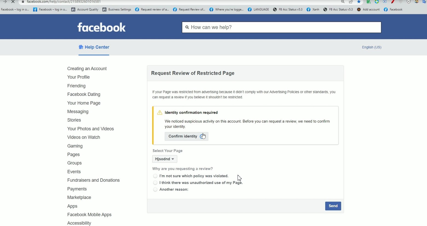This screenshot has height=226, width=427.
Task: Open Your Photos and Videos topic
Action: click(90, 129)
